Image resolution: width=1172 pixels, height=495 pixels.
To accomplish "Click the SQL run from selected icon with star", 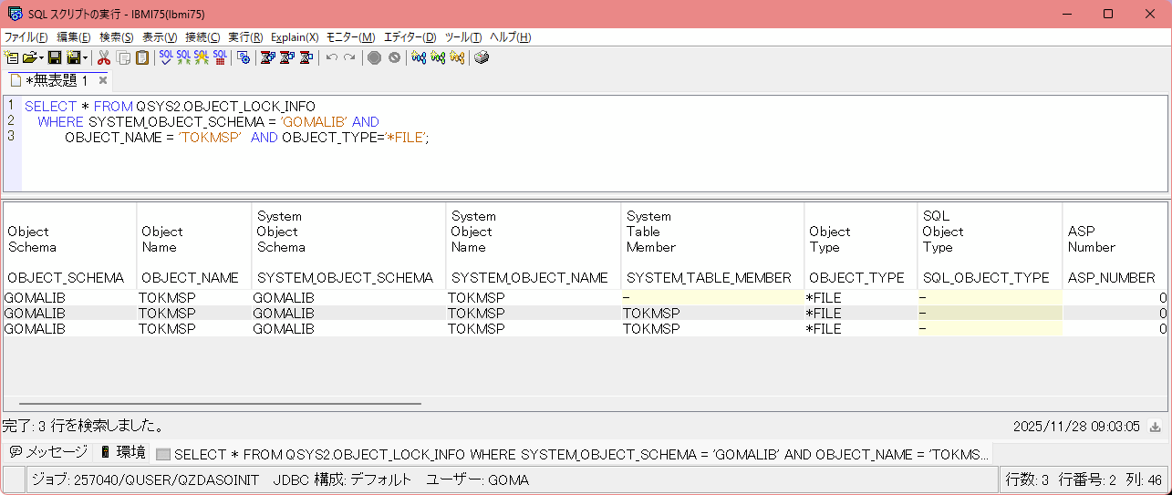I will click(x=202, y=57).
